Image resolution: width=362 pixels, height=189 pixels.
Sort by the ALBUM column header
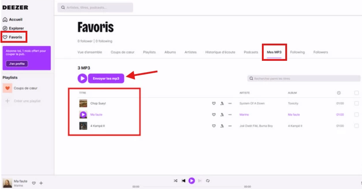292,93
